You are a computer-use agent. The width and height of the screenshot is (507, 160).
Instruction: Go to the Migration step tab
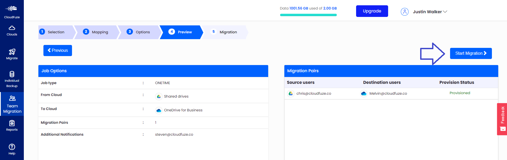click(225, 32)
